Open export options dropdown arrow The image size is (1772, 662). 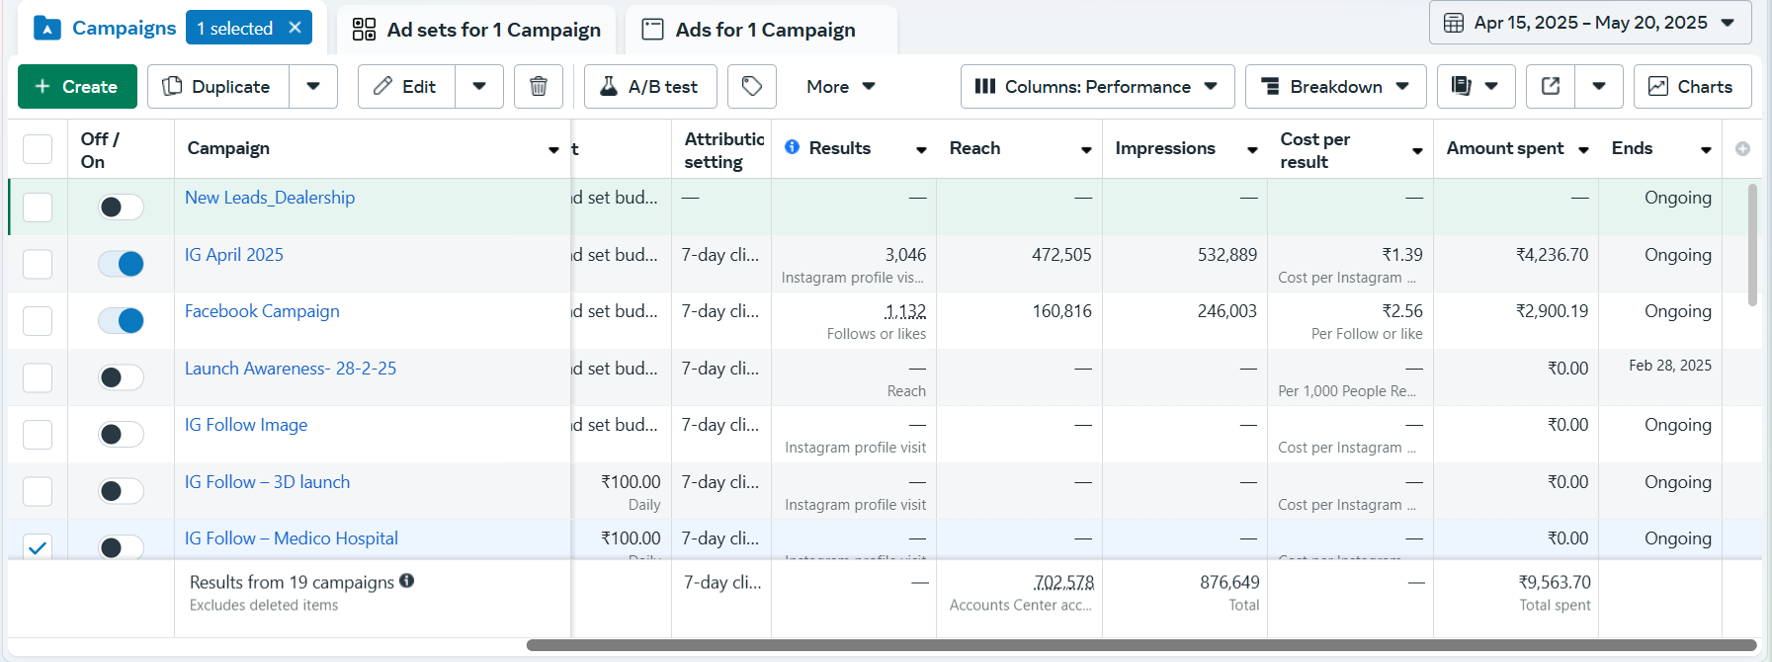1599,87
